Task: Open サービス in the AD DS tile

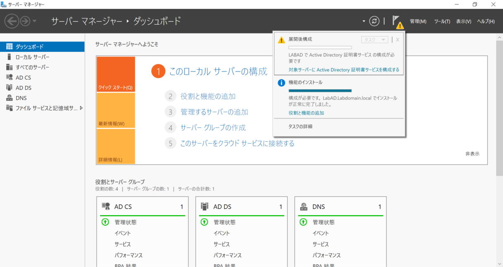Action: click(222, 244)
